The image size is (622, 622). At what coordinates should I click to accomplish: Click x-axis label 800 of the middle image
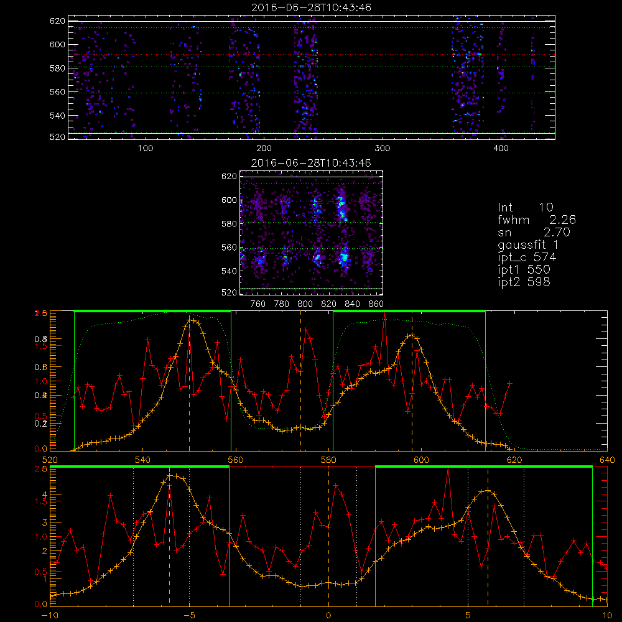pos(305,304)
